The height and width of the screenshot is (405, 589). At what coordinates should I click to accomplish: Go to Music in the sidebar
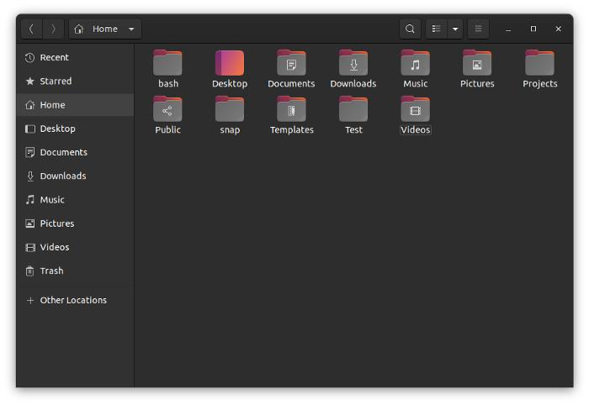pyautogui.click(x=75, y=199)
